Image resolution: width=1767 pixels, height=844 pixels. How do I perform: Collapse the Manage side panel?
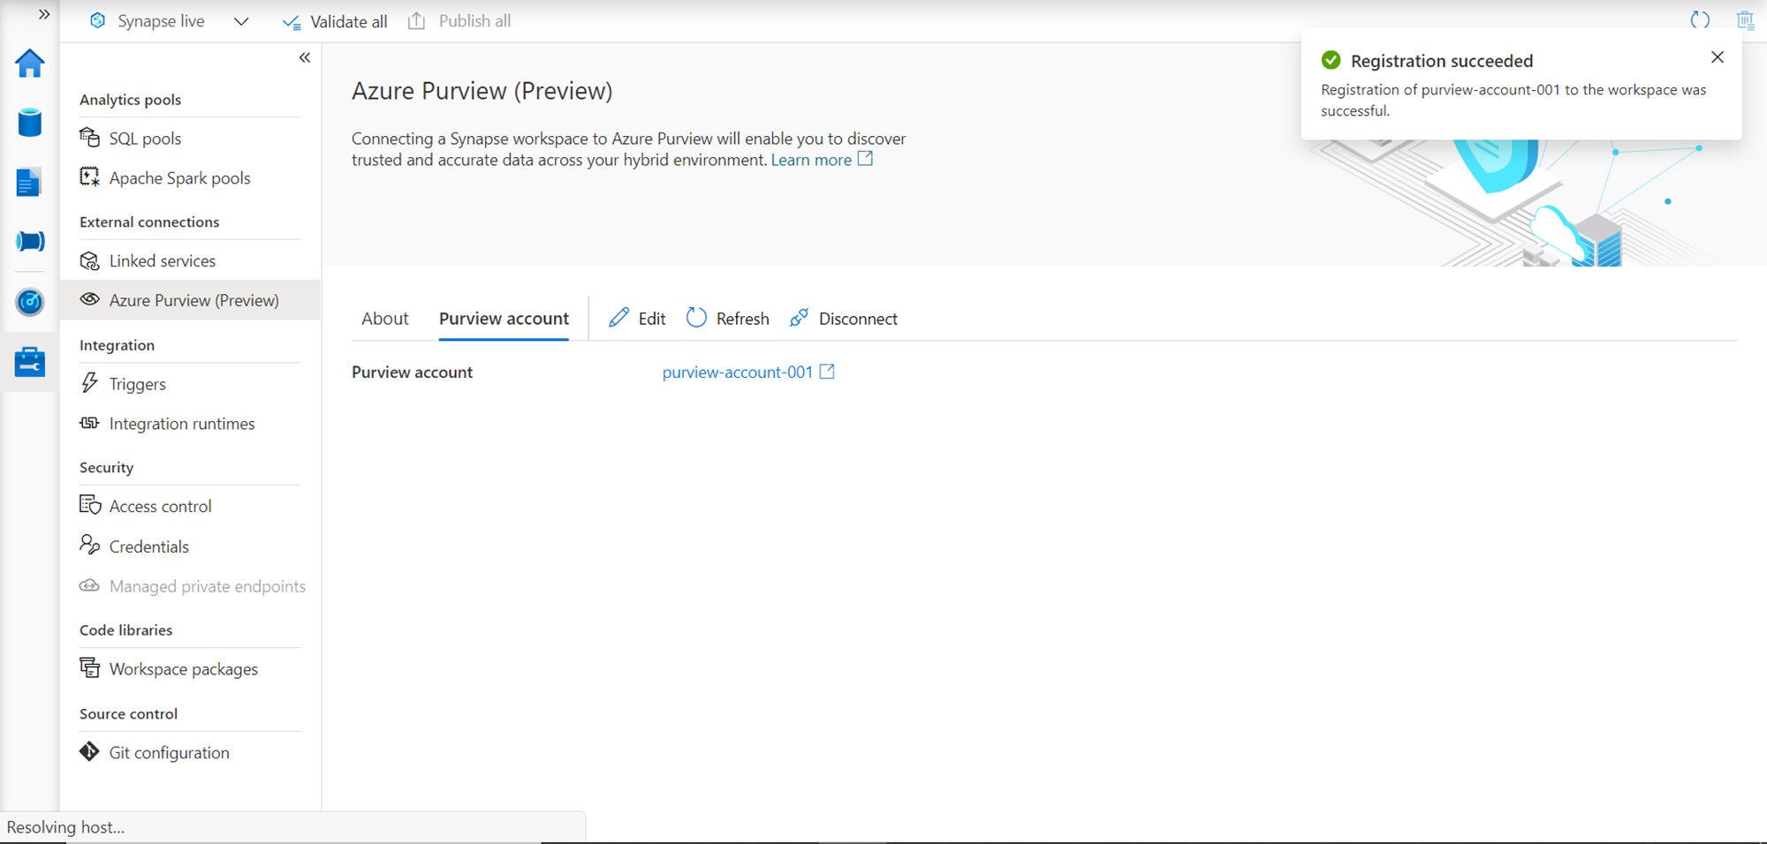pos(305,57)
